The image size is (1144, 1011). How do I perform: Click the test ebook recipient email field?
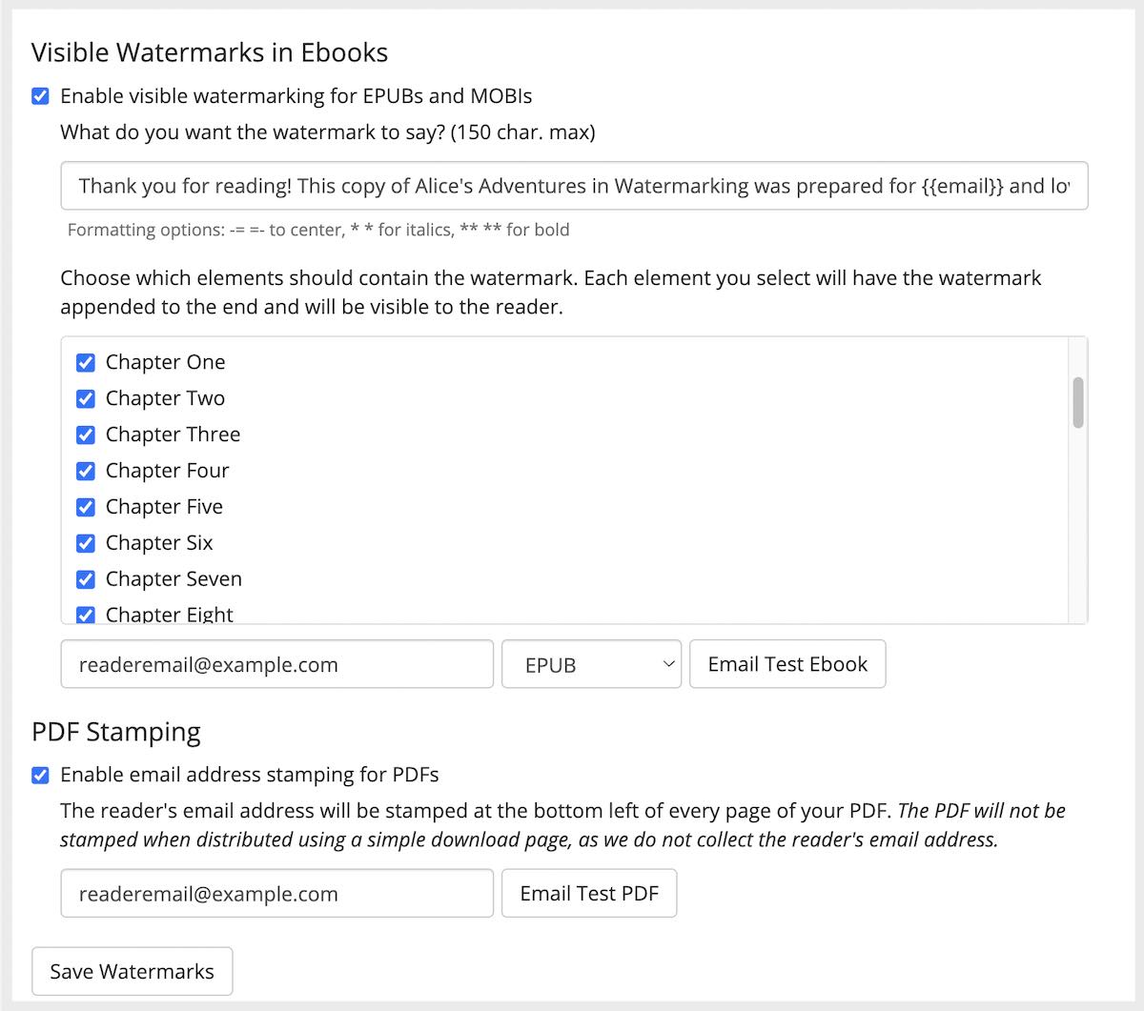tap(276, 664)
